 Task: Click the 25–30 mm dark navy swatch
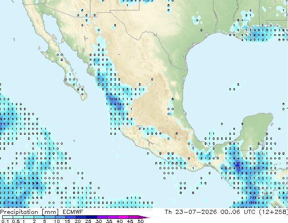(x=92, y=217)
